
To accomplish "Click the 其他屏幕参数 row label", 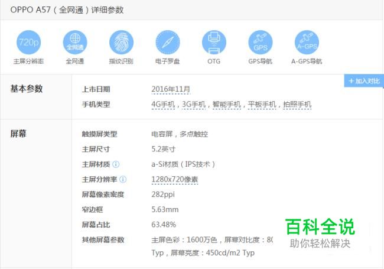I will 103,240.
